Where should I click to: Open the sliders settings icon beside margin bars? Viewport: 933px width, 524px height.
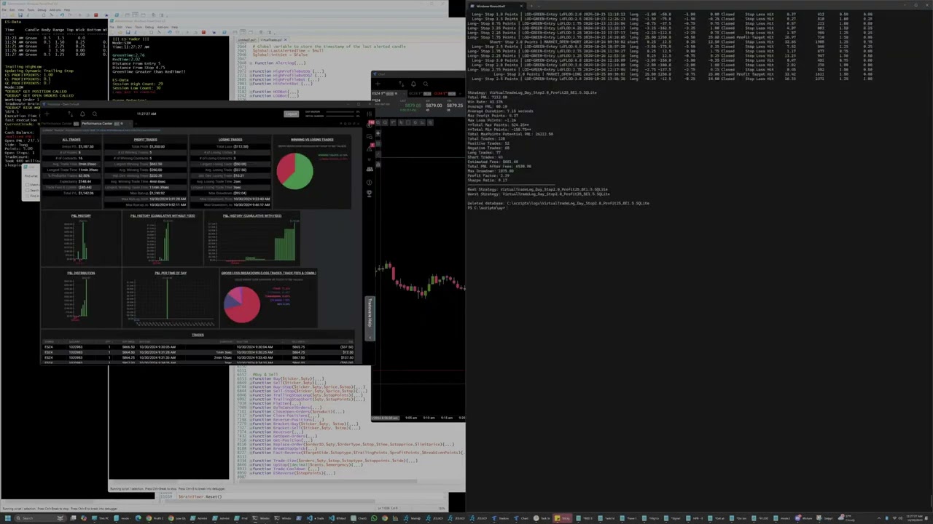[x=370, y=114]
